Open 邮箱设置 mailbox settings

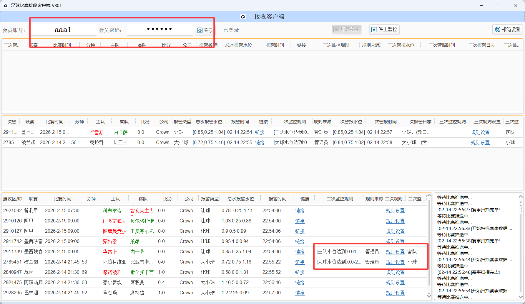tap(508, 29)
